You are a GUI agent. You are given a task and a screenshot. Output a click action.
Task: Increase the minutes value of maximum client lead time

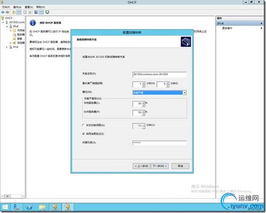(168, 83)
